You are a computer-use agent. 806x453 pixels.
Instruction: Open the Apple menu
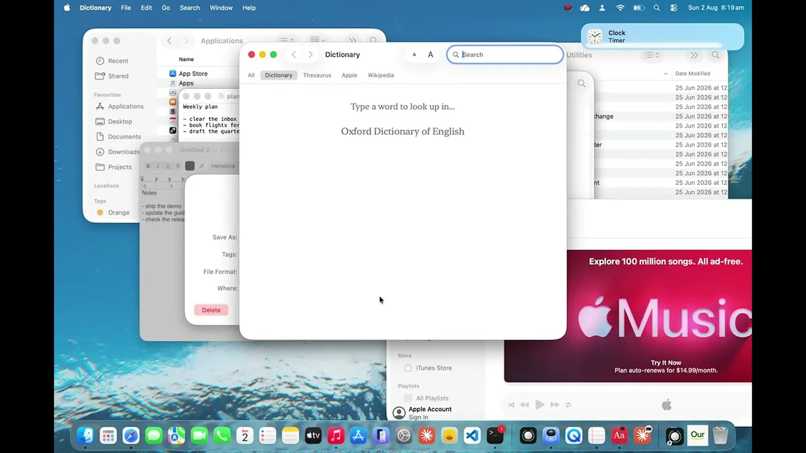point(67,8)
